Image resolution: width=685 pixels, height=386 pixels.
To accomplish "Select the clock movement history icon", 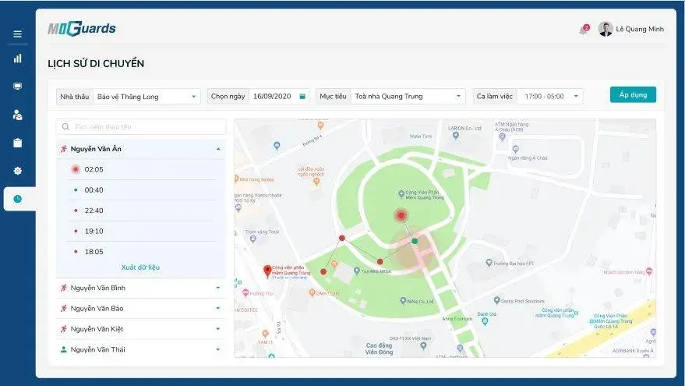I will [17, 199].
